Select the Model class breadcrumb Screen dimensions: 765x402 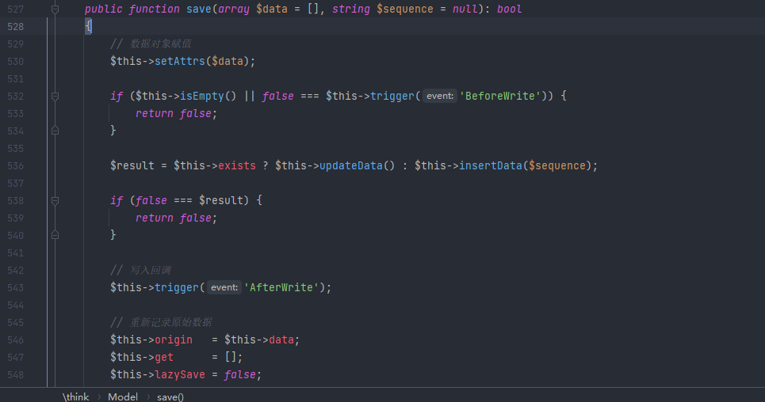click(x=123, y=396)
